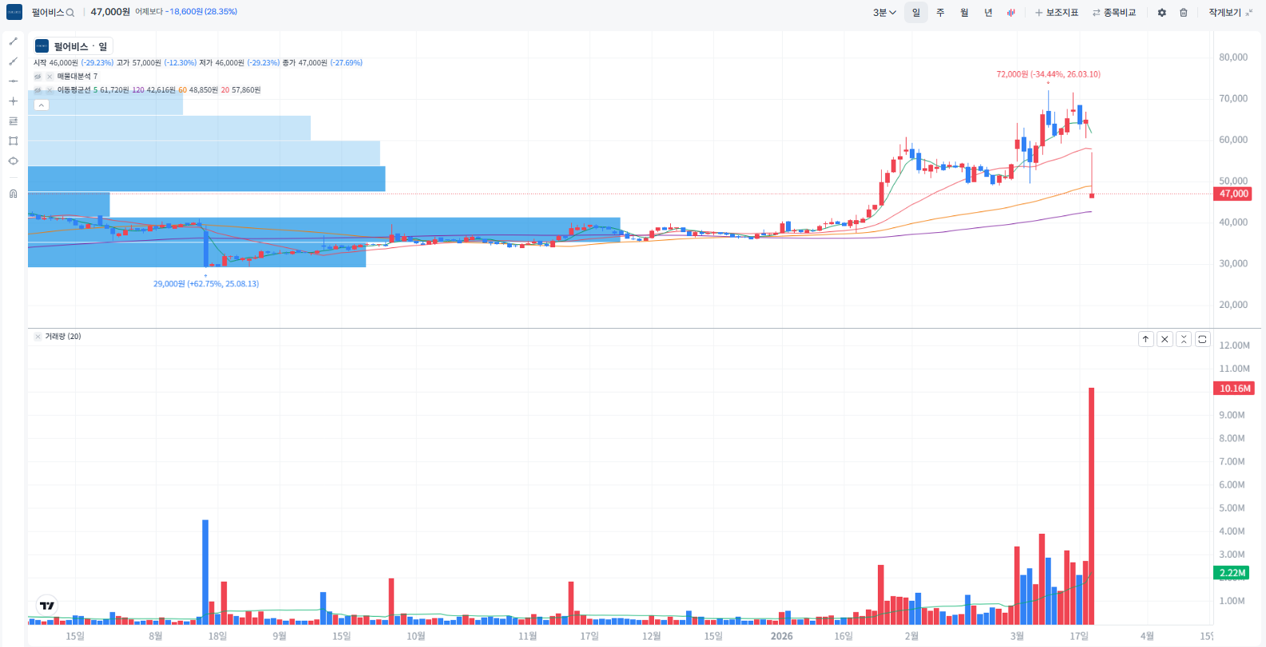Click the 이동평균선 indicator label
The width and height of the screenshot is (1266, 647).
[x=73, y=90]
